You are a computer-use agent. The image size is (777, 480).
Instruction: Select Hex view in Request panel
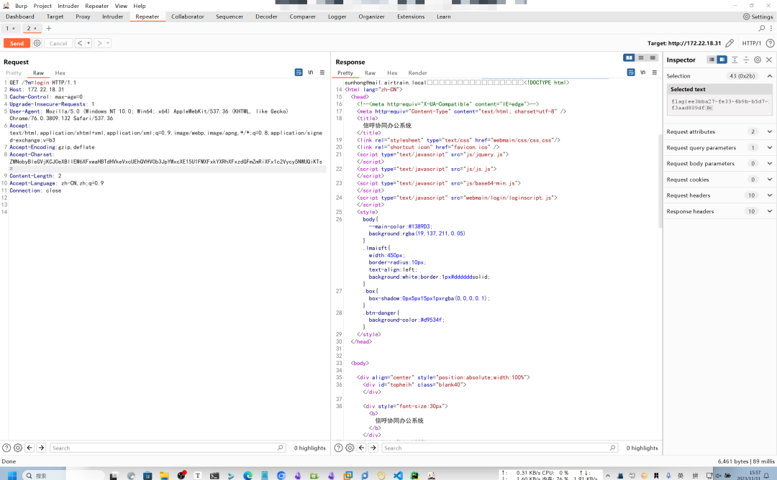coord(60,73)
